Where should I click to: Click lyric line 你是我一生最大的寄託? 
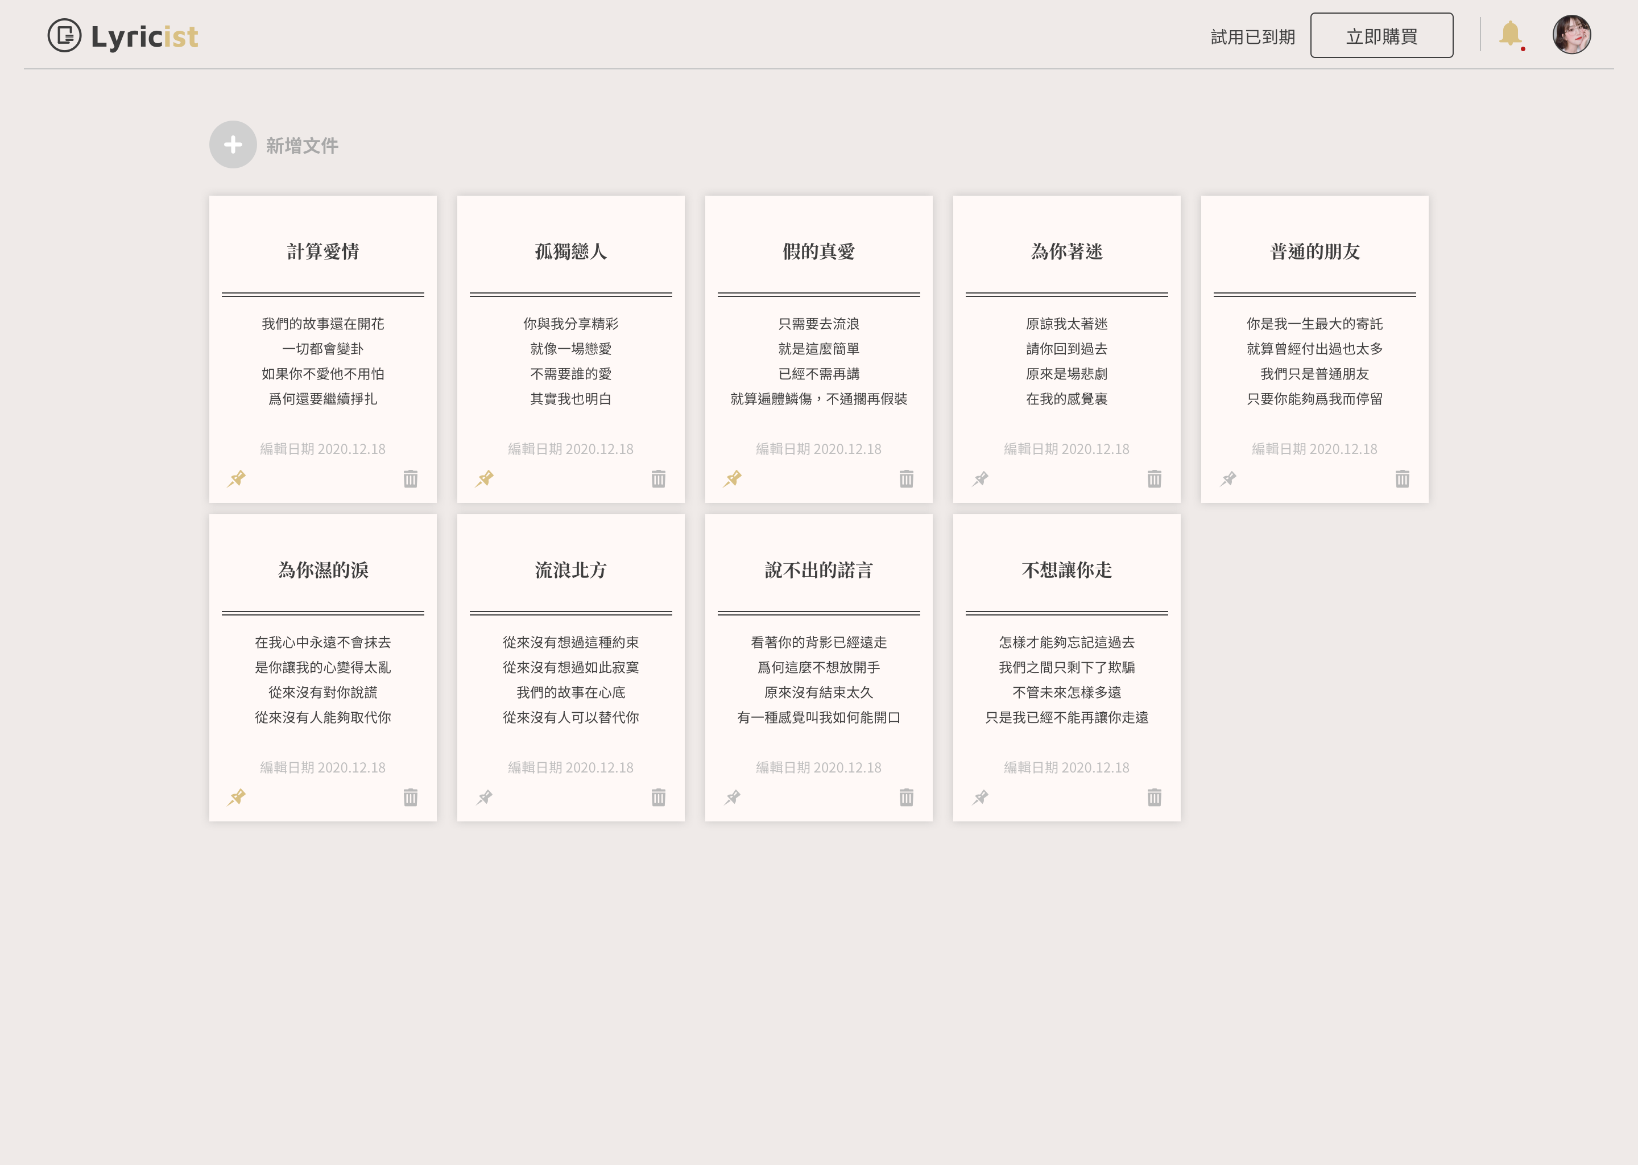[x=1314, y=324]
